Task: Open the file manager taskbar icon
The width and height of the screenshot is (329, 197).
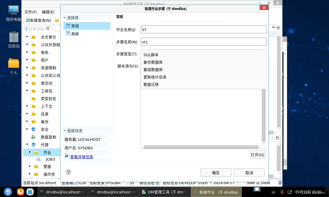Action: click(x=30, y=192)
